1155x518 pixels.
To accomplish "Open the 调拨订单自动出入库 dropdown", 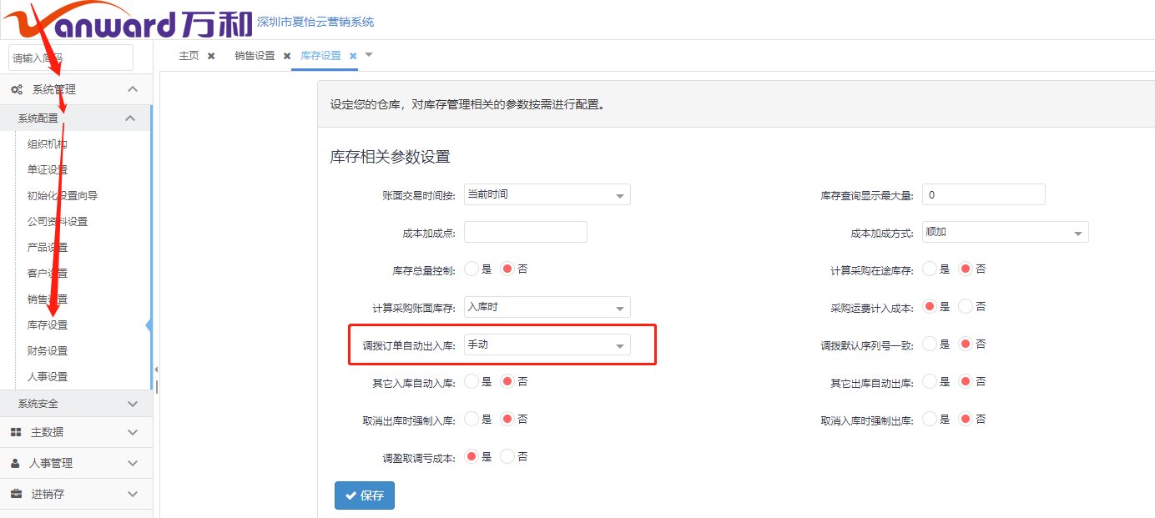I will (547, 344).
